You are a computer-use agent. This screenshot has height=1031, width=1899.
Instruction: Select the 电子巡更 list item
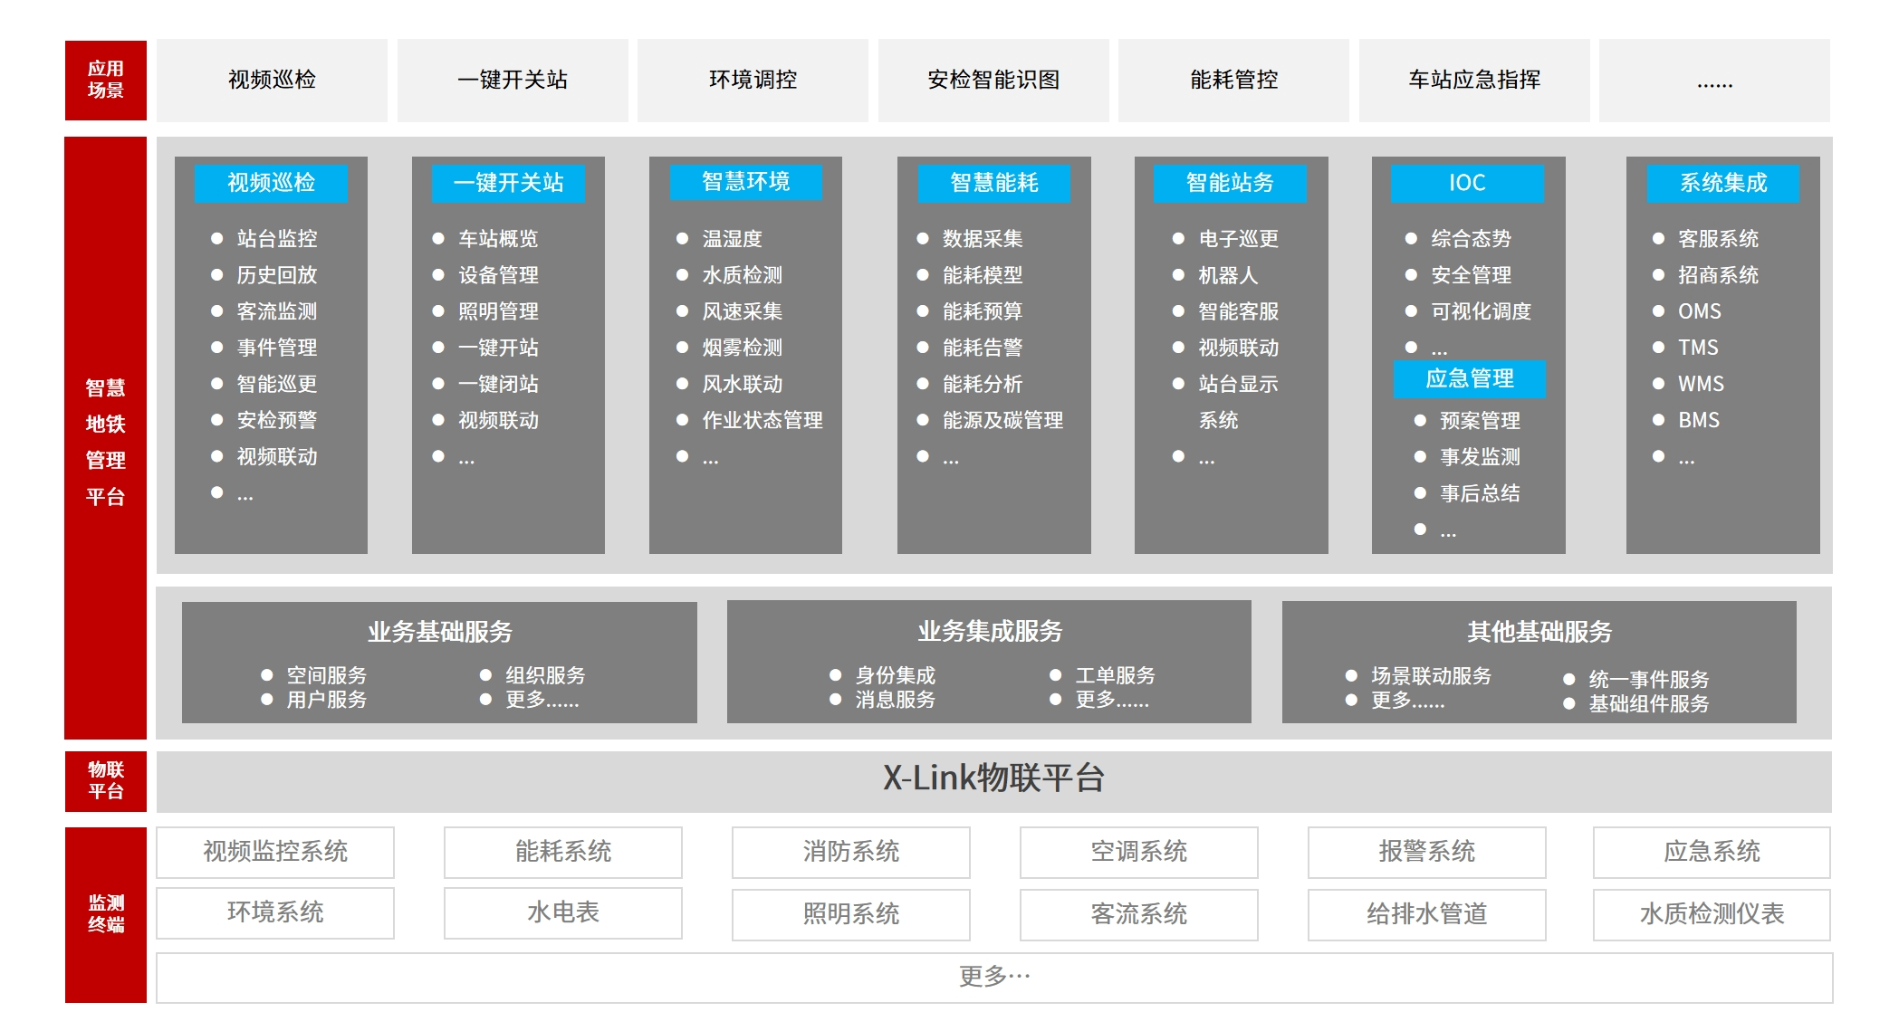click(x=1239, y=239)
